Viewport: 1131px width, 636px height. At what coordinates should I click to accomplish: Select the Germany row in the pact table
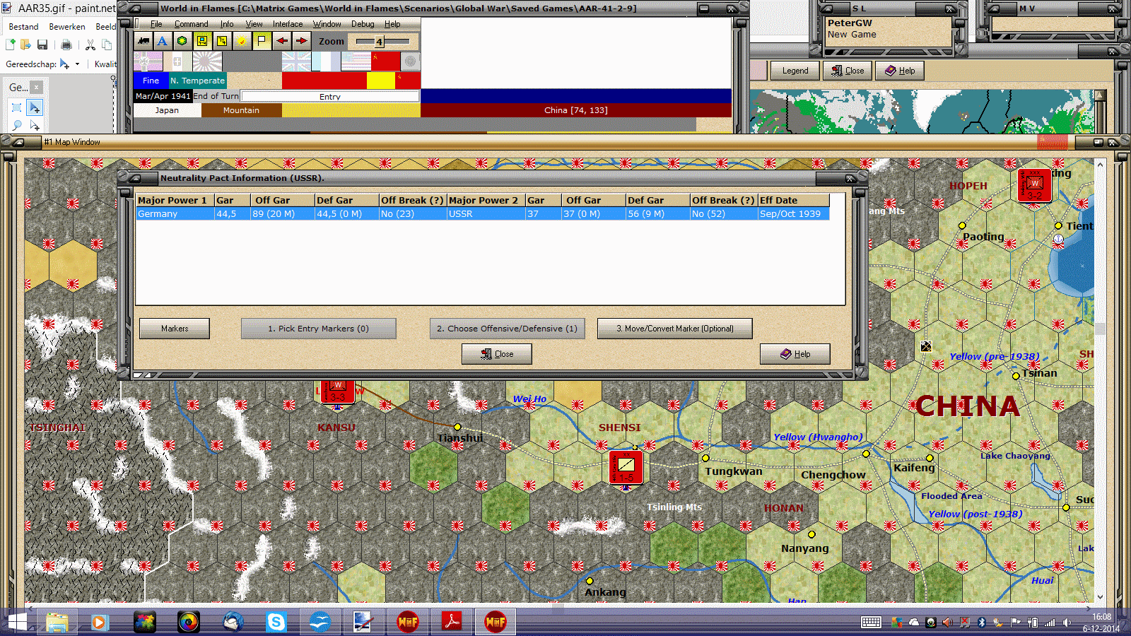(x=483, y=213)
